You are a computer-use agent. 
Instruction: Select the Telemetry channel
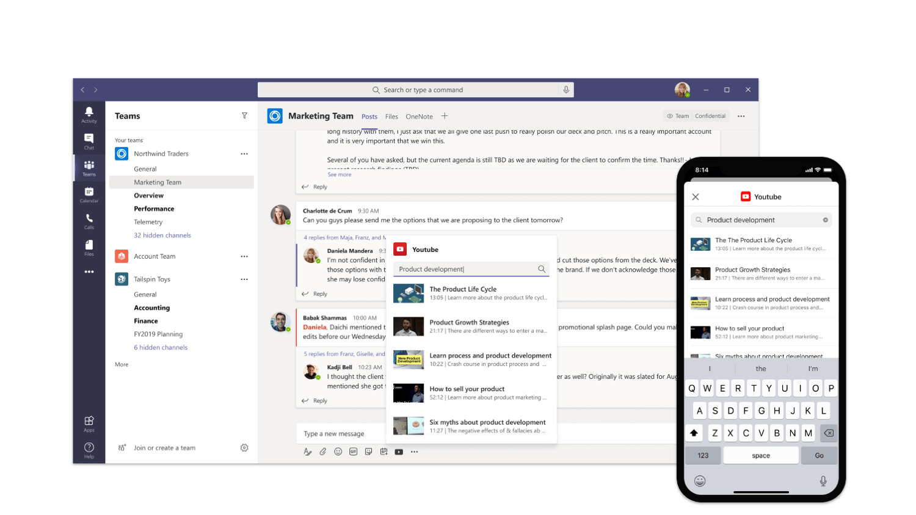click(148, 222)
